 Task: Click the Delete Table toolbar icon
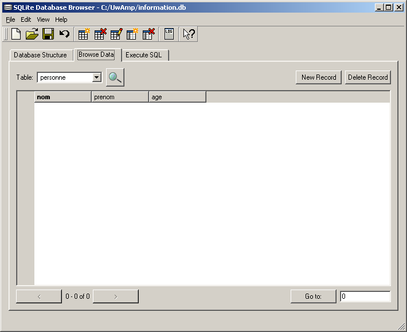tap(100, 34)
